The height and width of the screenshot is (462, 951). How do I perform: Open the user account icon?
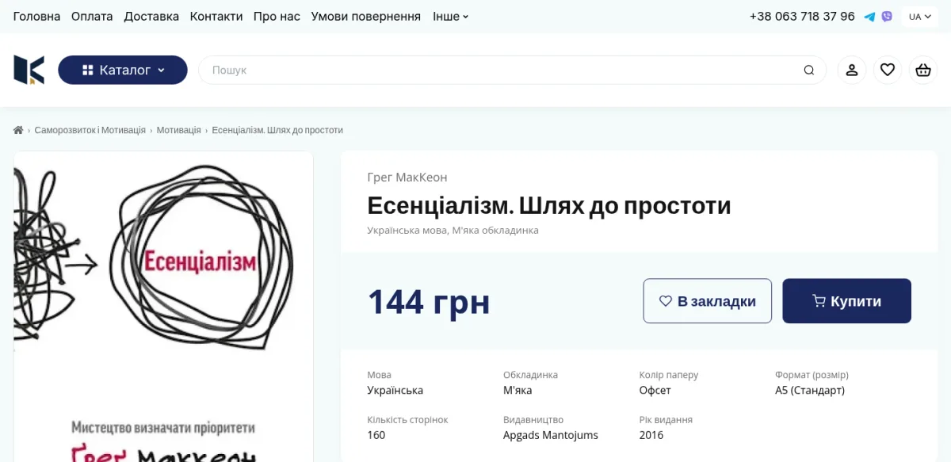click(852, 70)
